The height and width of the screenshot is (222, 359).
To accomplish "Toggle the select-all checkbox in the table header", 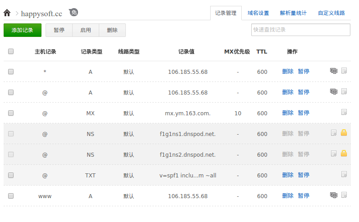I will pos(11,51).
